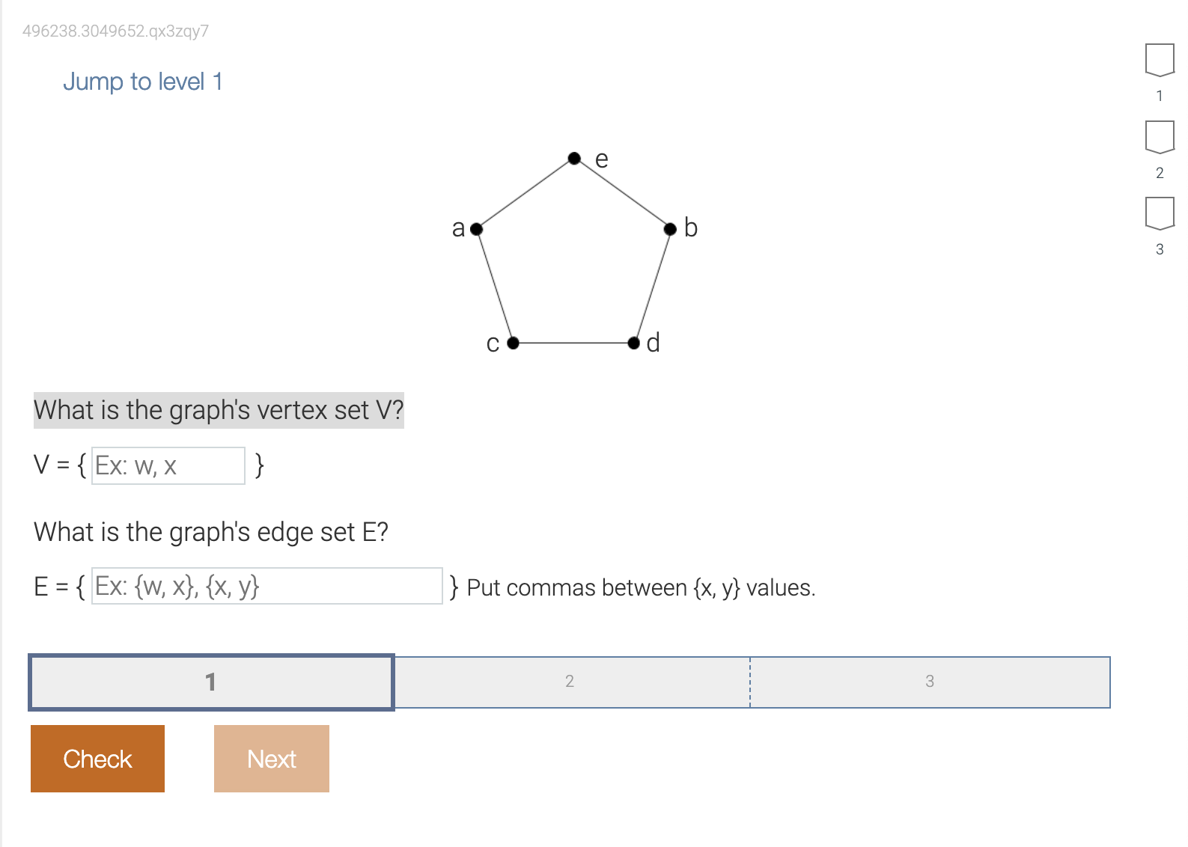Screen dimensions: 1188x847
Task: Click the dashed divider in the progress bar
Action: 750,682
